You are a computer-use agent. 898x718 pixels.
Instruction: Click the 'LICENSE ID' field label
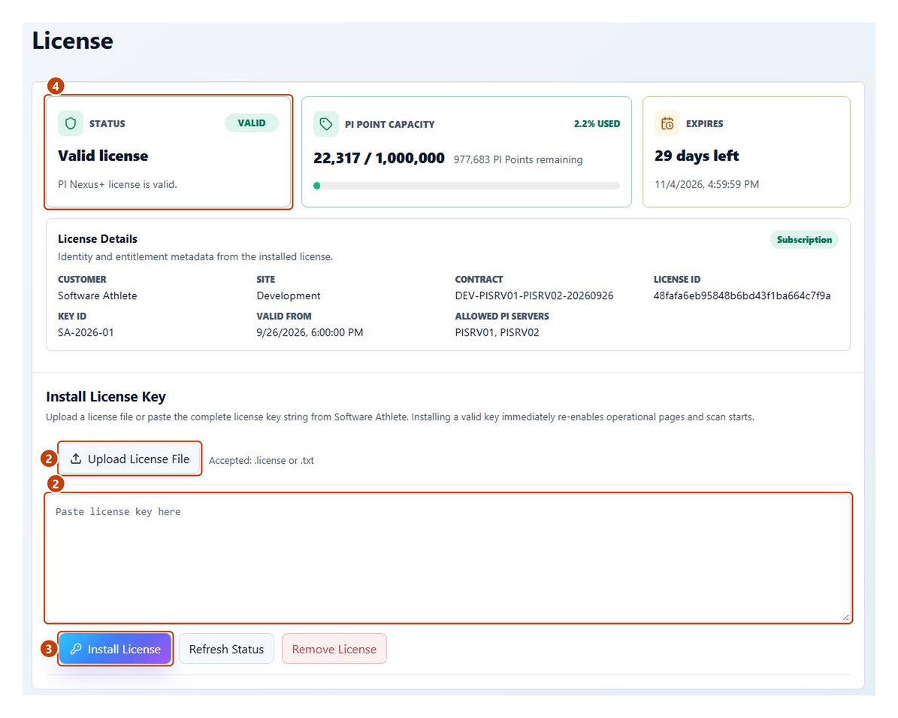pyautogui.click(x=677, y=280)
